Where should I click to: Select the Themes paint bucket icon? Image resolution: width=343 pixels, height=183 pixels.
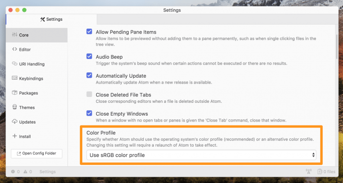click(x=15, y=107)
